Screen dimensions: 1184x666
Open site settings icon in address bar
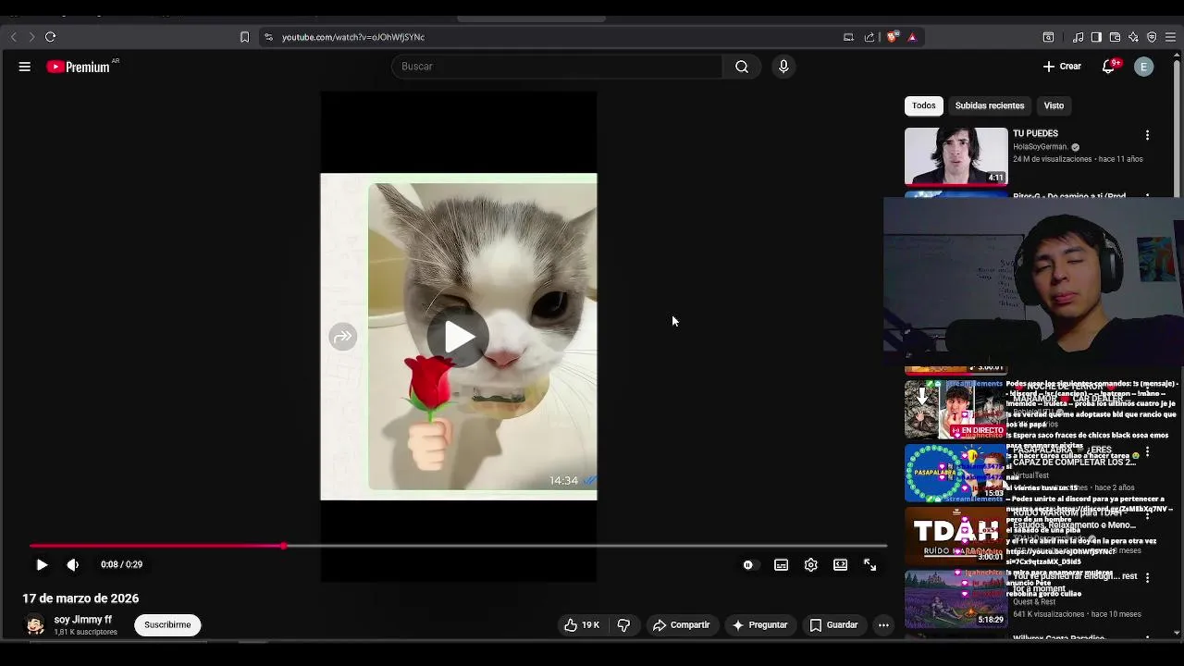coord(268,37)
